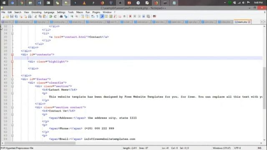Screen dimensions: 267x150
Task: Click the Open file toolbar icon
Action: point(8,17)
